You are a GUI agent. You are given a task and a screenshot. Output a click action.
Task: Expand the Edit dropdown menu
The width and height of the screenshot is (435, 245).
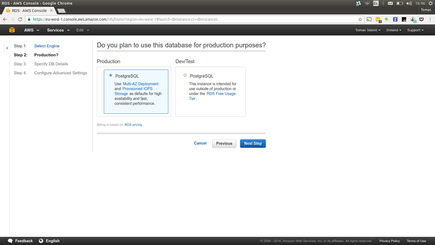tap(83, 30)
